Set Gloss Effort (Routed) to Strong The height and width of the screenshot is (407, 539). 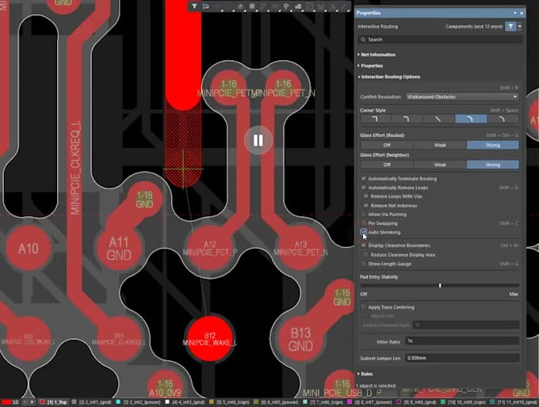(493, 145)
